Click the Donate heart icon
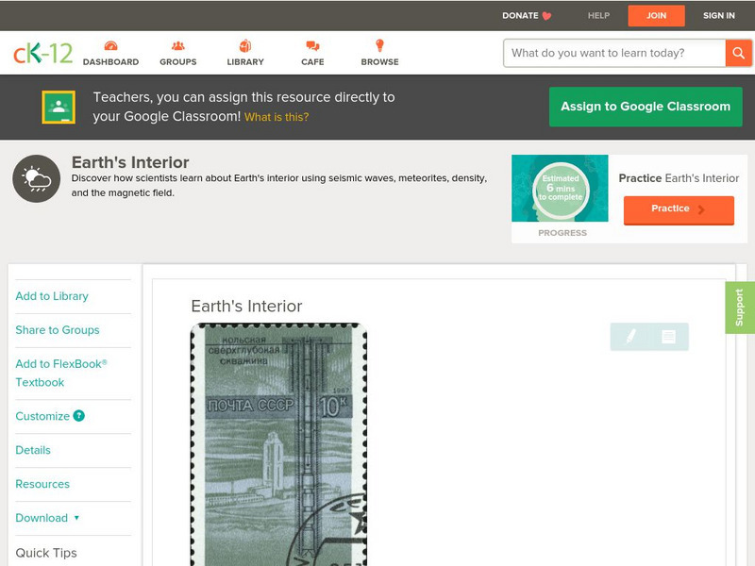The height and width of the screenshot is (566, 755). pyautogui.click(x=546, y=16)
